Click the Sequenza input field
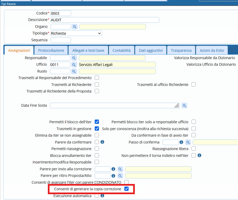Screen dimensions: 238x200 61,40
